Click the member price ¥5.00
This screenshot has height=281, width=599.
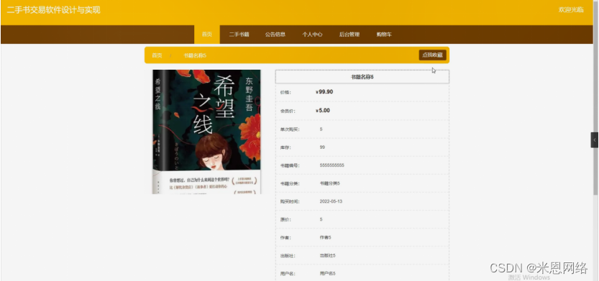coord(323,111)
